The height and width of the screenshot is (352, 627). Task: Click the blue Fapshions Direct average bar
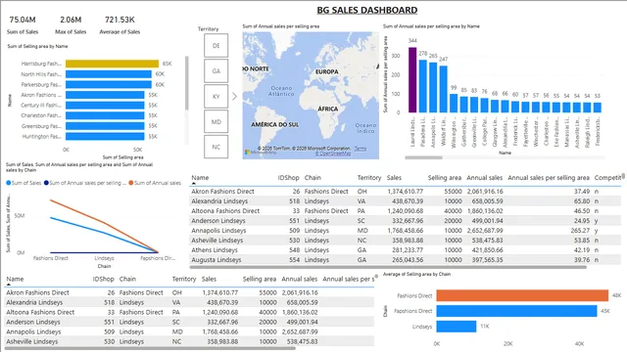(x=516, y=311)
